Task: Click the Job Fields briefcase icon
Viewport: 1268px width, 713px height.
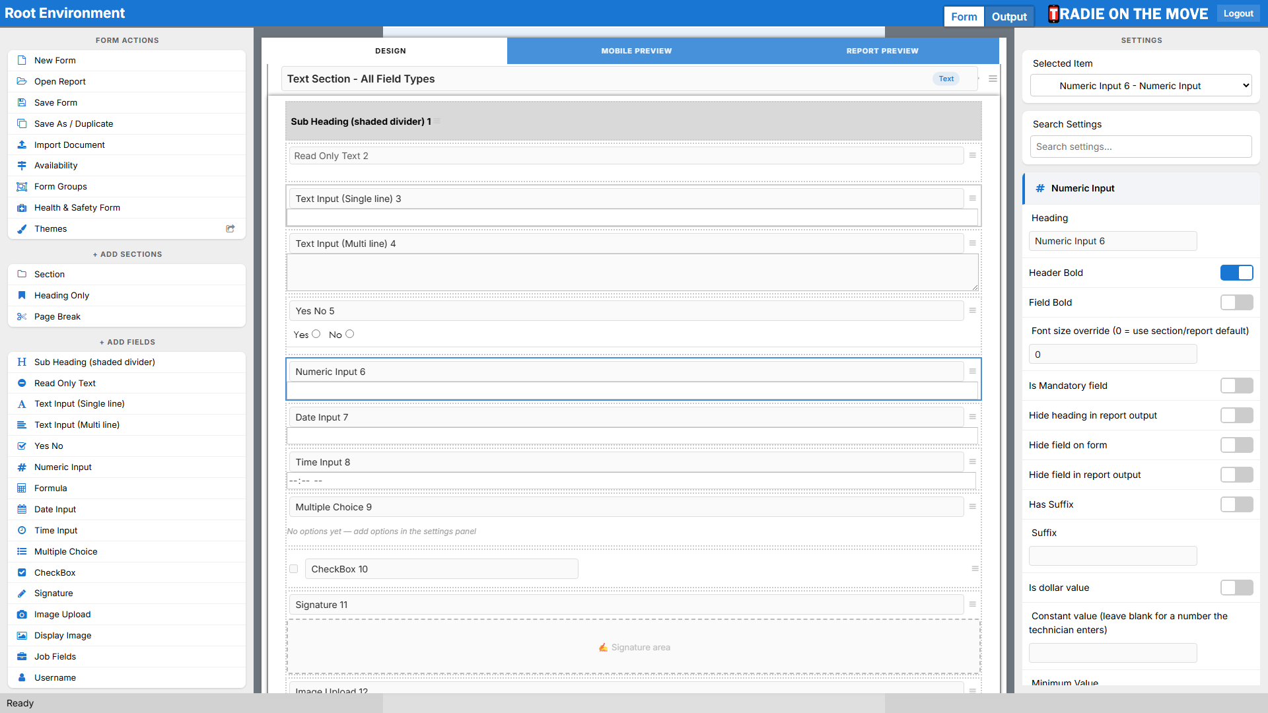Action: (22, 657)
